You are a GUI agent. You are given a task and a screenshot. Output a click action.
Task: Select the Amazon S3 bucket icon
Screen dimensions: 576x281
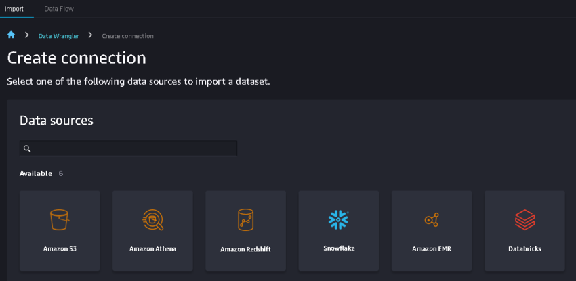tap(60, 220)
